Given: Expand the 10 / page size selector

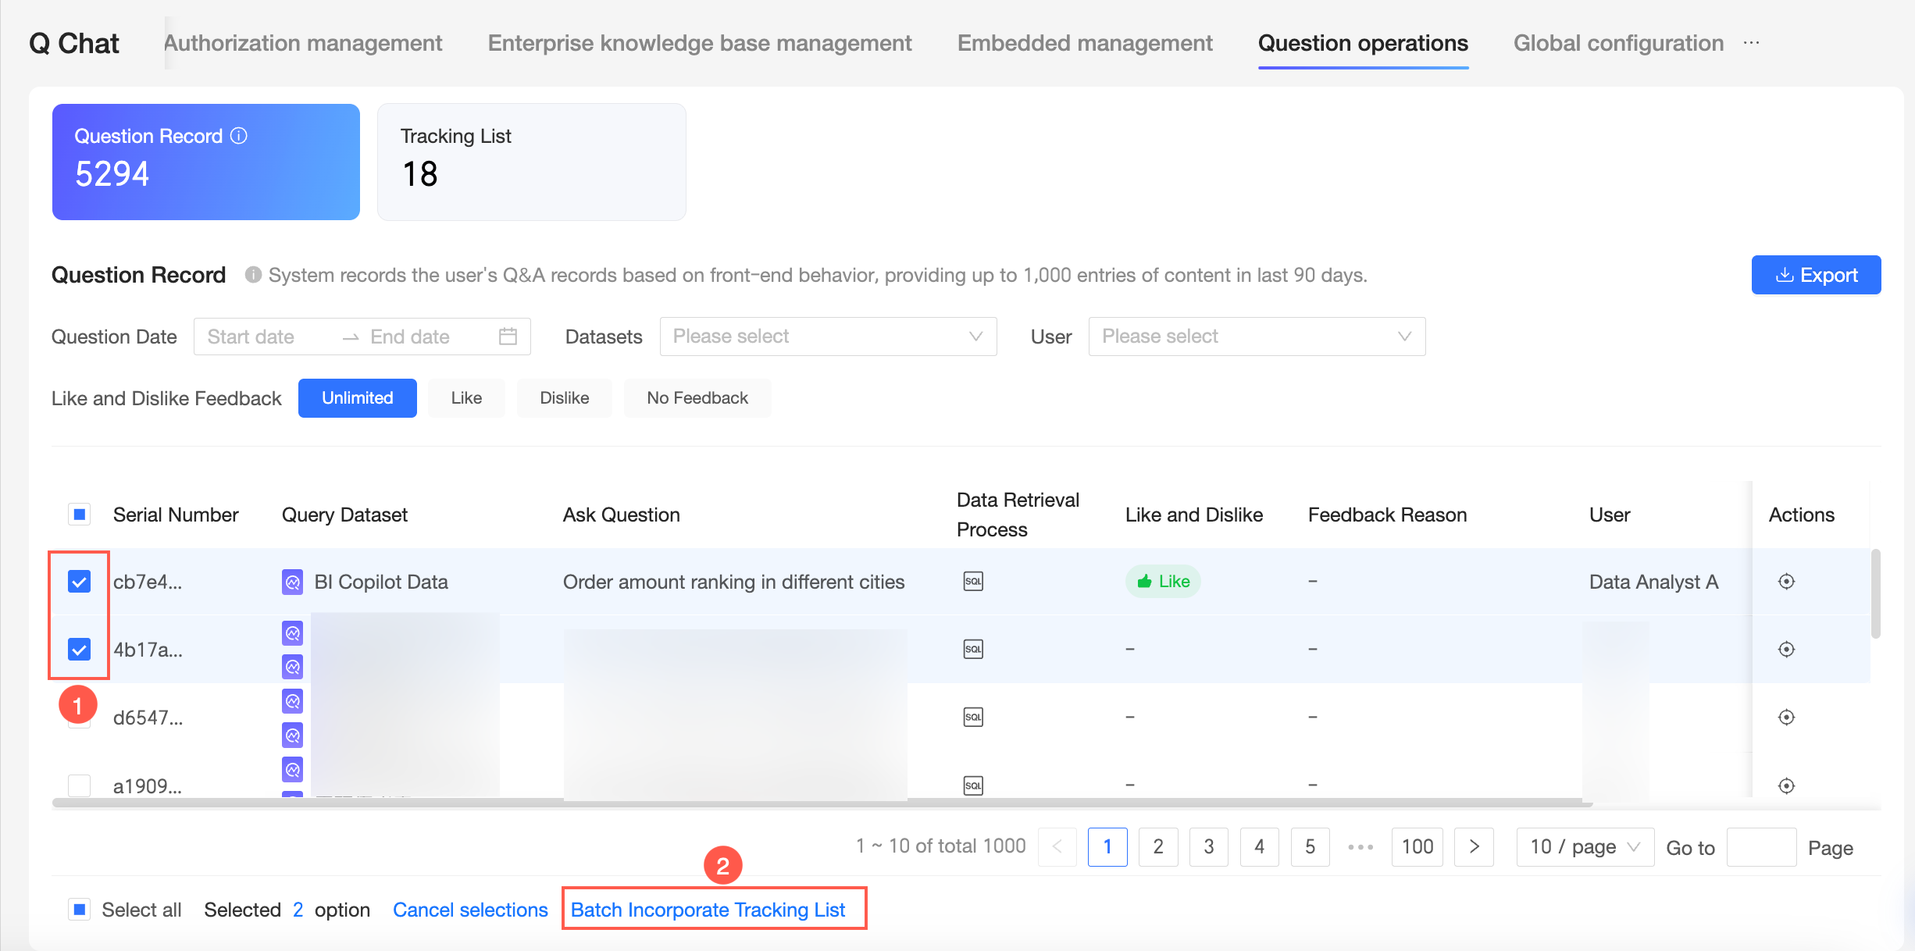Looking at the screenshot, I should click(x=1584, y=847).
